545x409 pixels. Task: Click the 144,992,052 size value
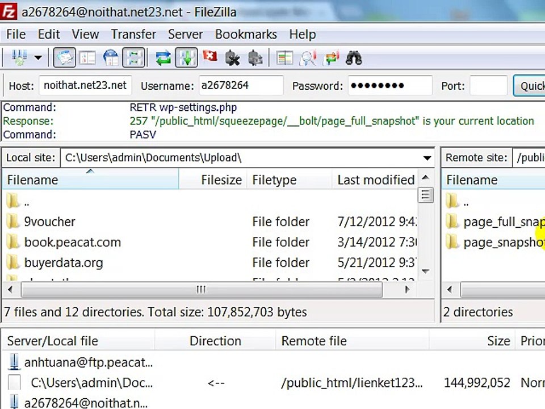pyautogui.click(x=477, y=382)
